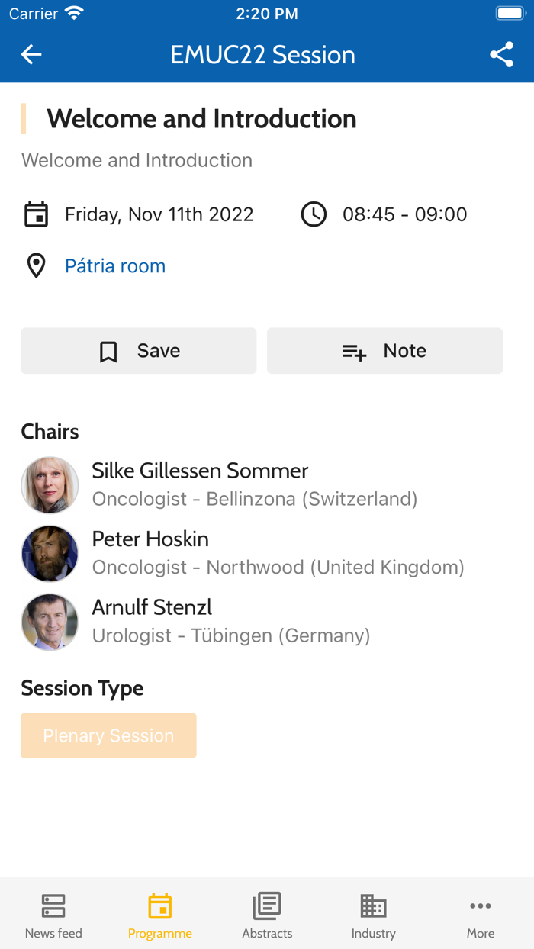Open Silke Gillessen Sommer's profile photo
Viewport: 534px width, 949px height.
pos(50,485)
